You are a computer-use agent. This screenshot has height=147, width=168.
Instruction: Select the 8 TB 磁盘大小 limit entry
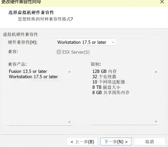coord(106,87)
